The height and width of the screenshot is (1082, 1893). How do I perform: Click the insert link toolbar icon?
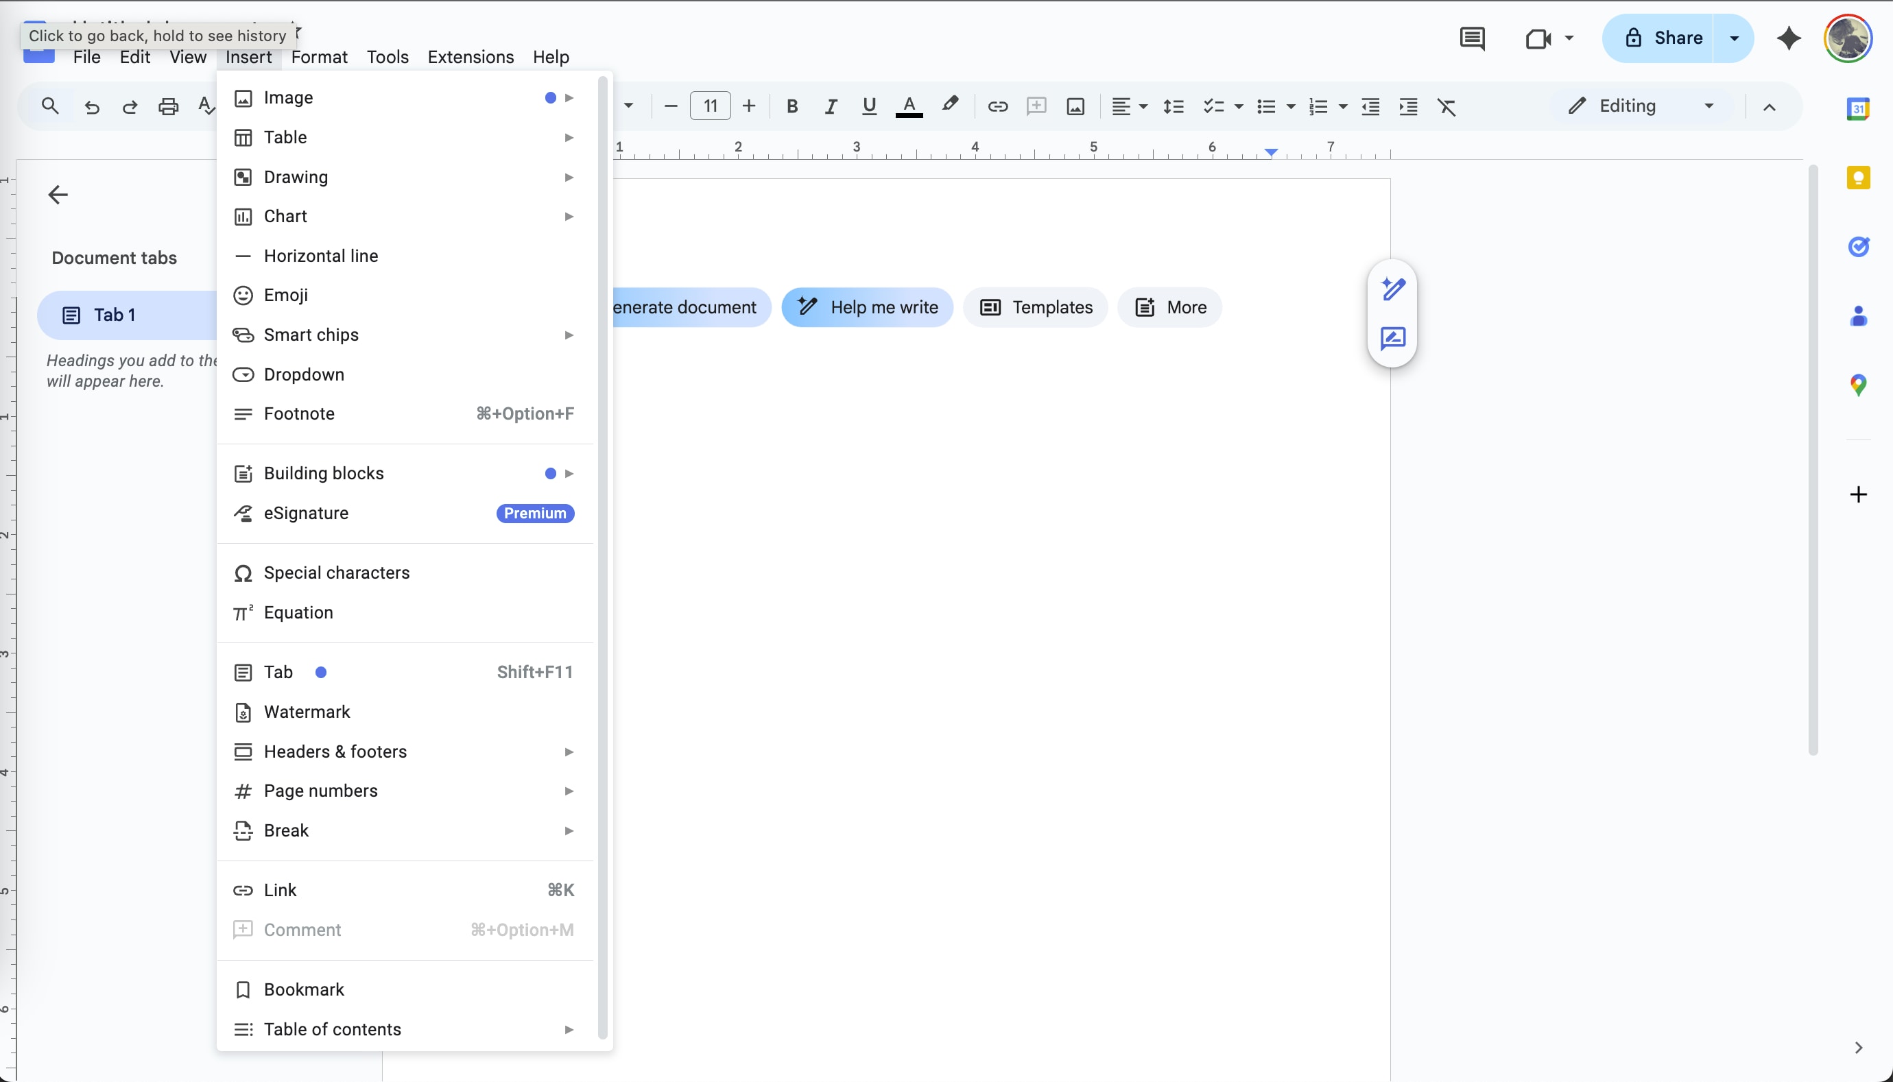pyautogui.click(x=997, y=106)
